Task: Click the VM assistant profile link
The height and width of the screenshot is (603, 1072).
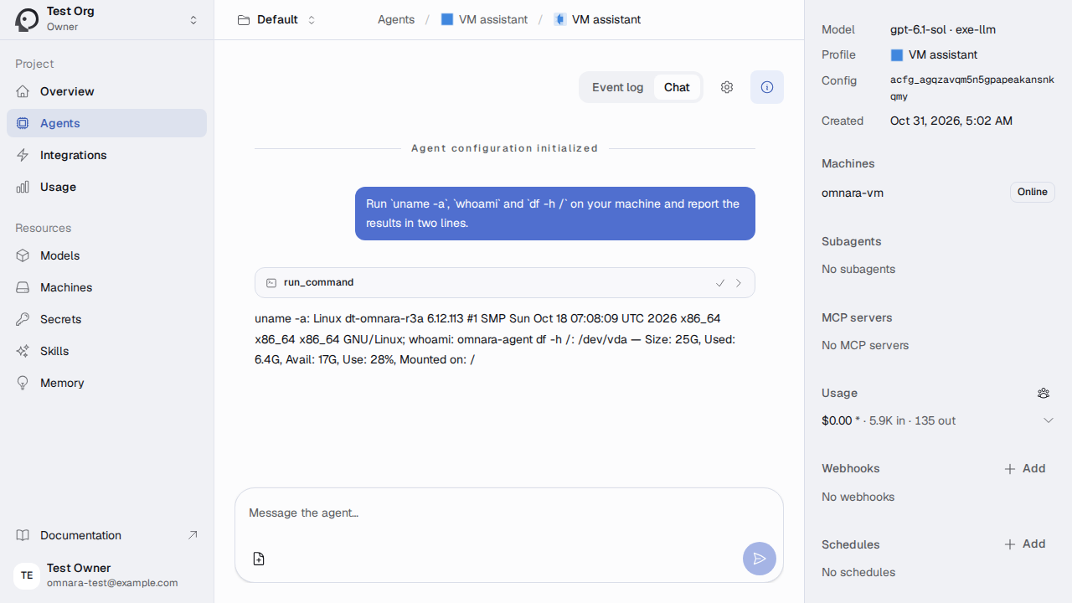Action: tap(934, 54)
